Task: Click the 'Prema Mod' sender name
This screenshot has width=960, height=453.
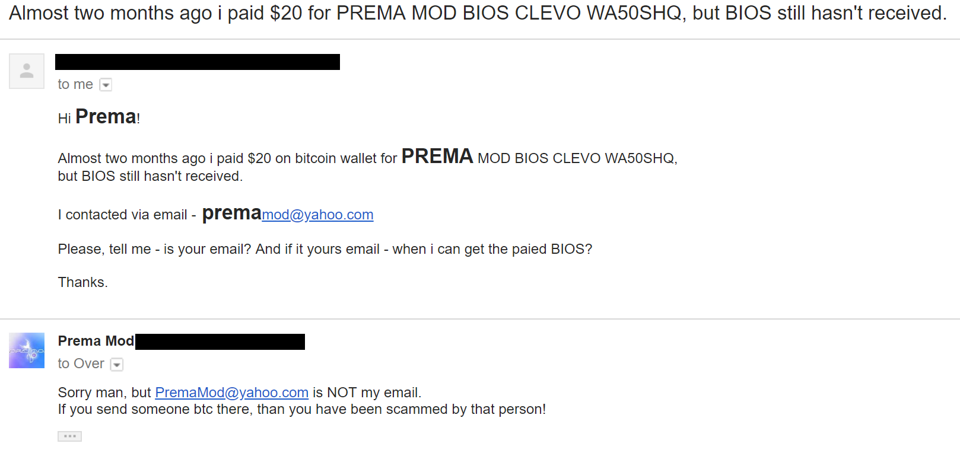Action: pyautogui.click(x=96, y=341)
